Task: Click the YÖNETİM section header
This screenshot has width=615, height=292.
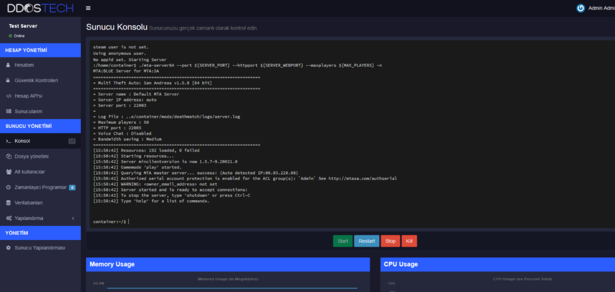Action: (40, 233)
